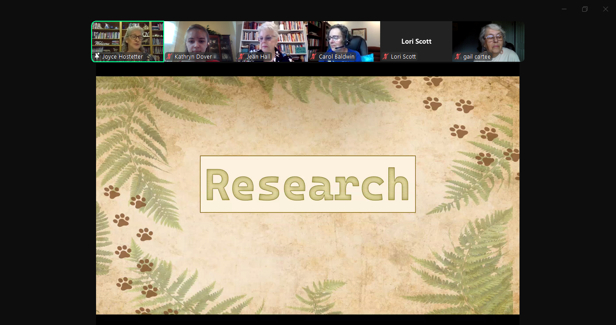Click gail cartee's muted microphone icon
This screenshot has height=325, width=616.
coord(458,57)
